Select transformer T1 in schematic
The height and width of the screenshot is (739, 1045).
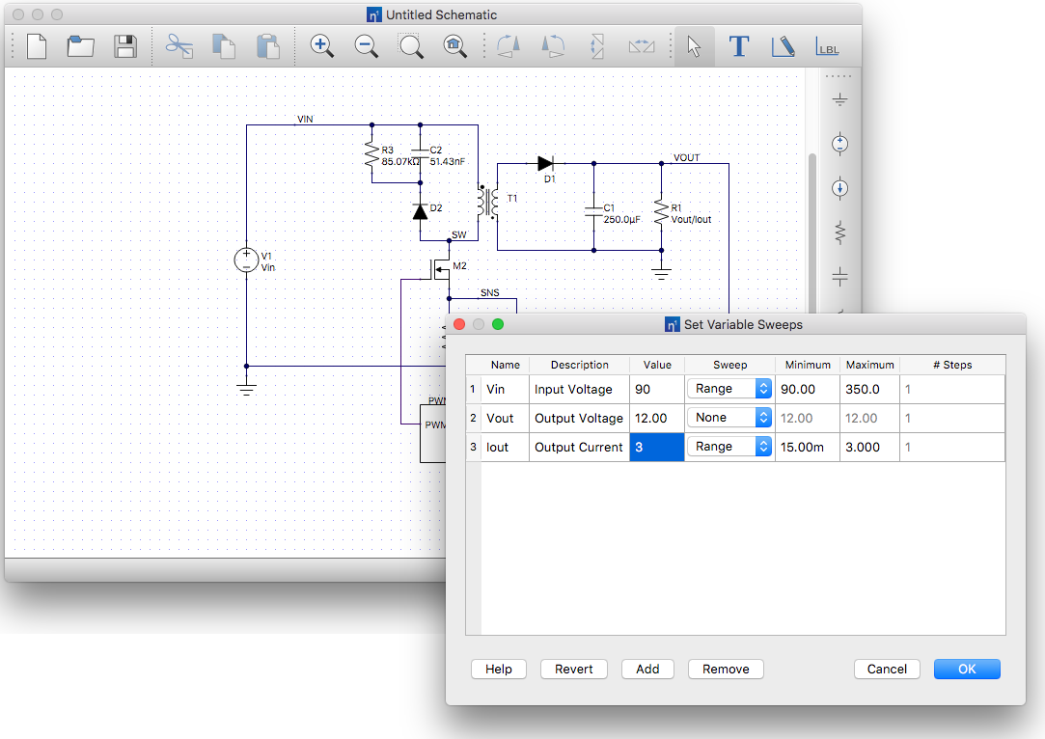[x=488, y=202]
